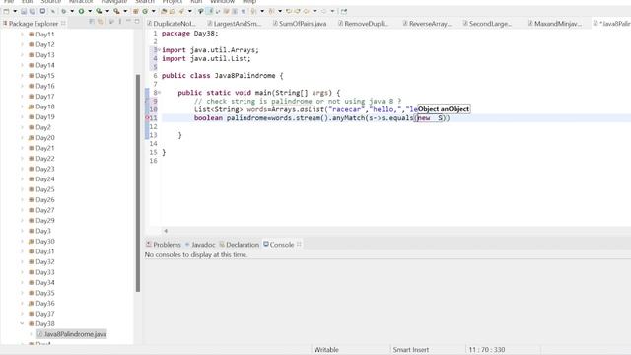Image resolution: width=631 pixels, height=355 pixels.
Task: Switch to the SecondLarge... editor tab
Action: (x=487, y=24)
